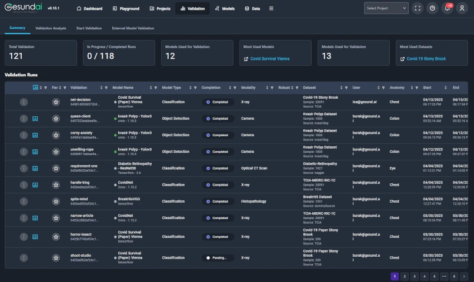
Task: Favorite the requirement-one validation run
Action: tap(56, 168)
